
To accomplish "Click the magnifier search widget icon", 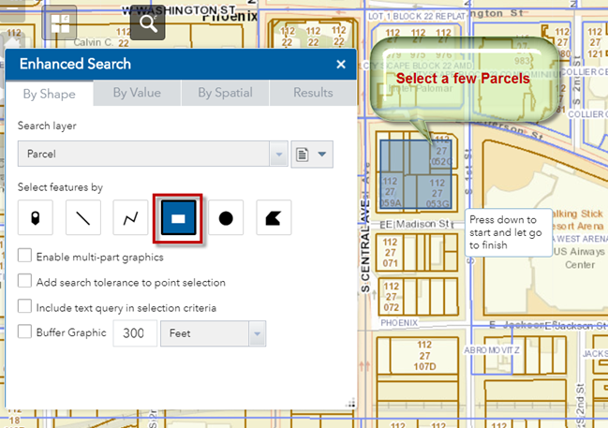I will pyautogui.click(x=148, y=22).
